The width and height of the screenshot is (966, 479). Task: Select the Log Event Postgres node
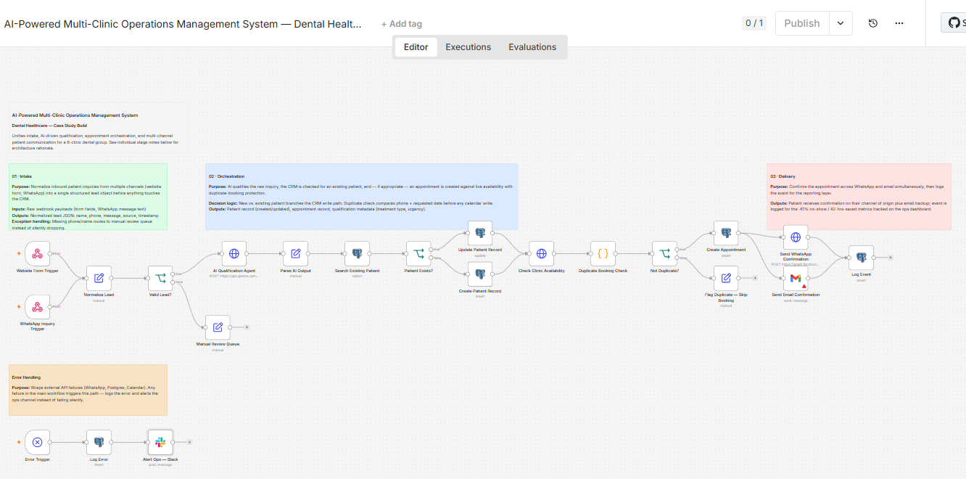coord(861,258)
